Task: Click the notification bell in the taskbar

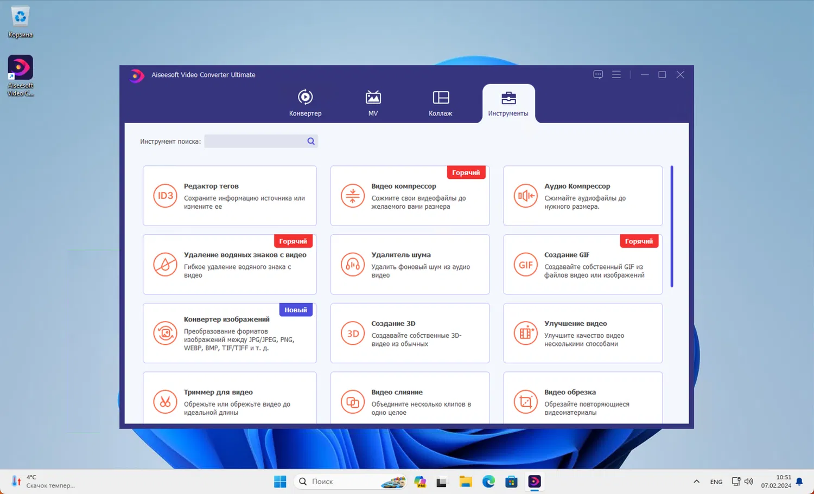Action: pyautogui.click(x=799, y=482)
